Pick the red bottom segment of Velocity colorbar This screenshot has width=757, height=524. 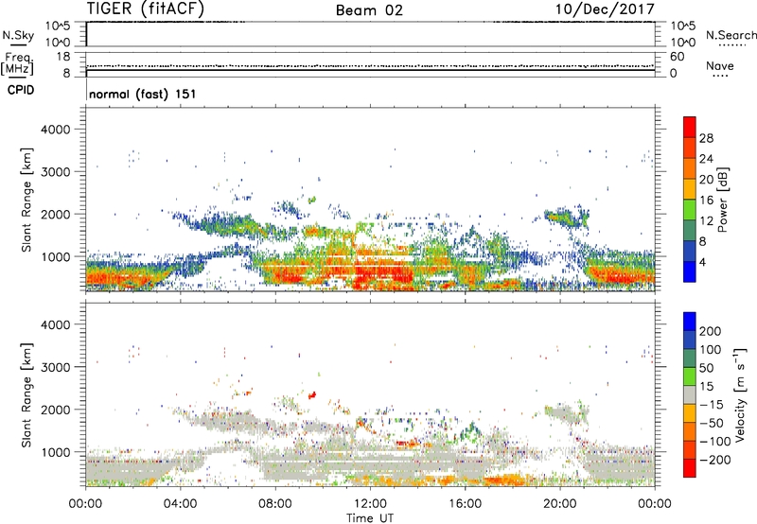click(690, 468)
